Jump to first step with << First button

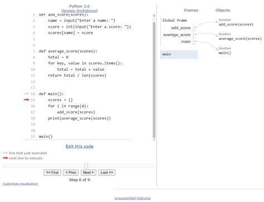coord(52,173)
